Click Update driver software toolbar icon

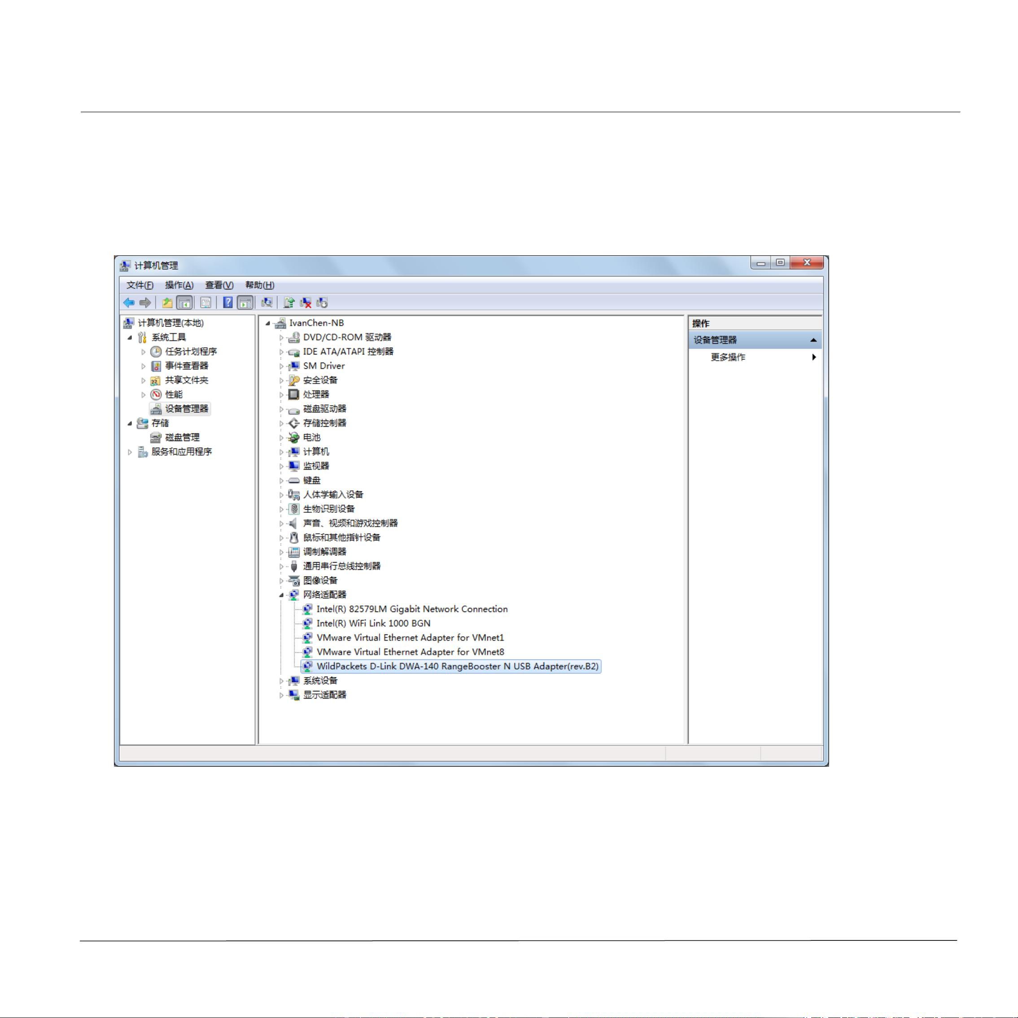(x=289, y=303)
